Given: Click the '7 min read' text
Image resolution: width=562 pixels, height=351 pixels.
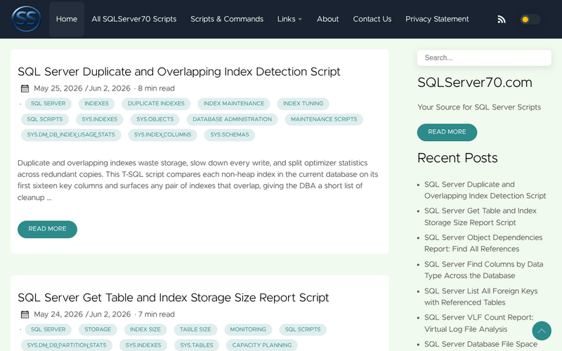Looking at the screenshot, I should point(157,314).
